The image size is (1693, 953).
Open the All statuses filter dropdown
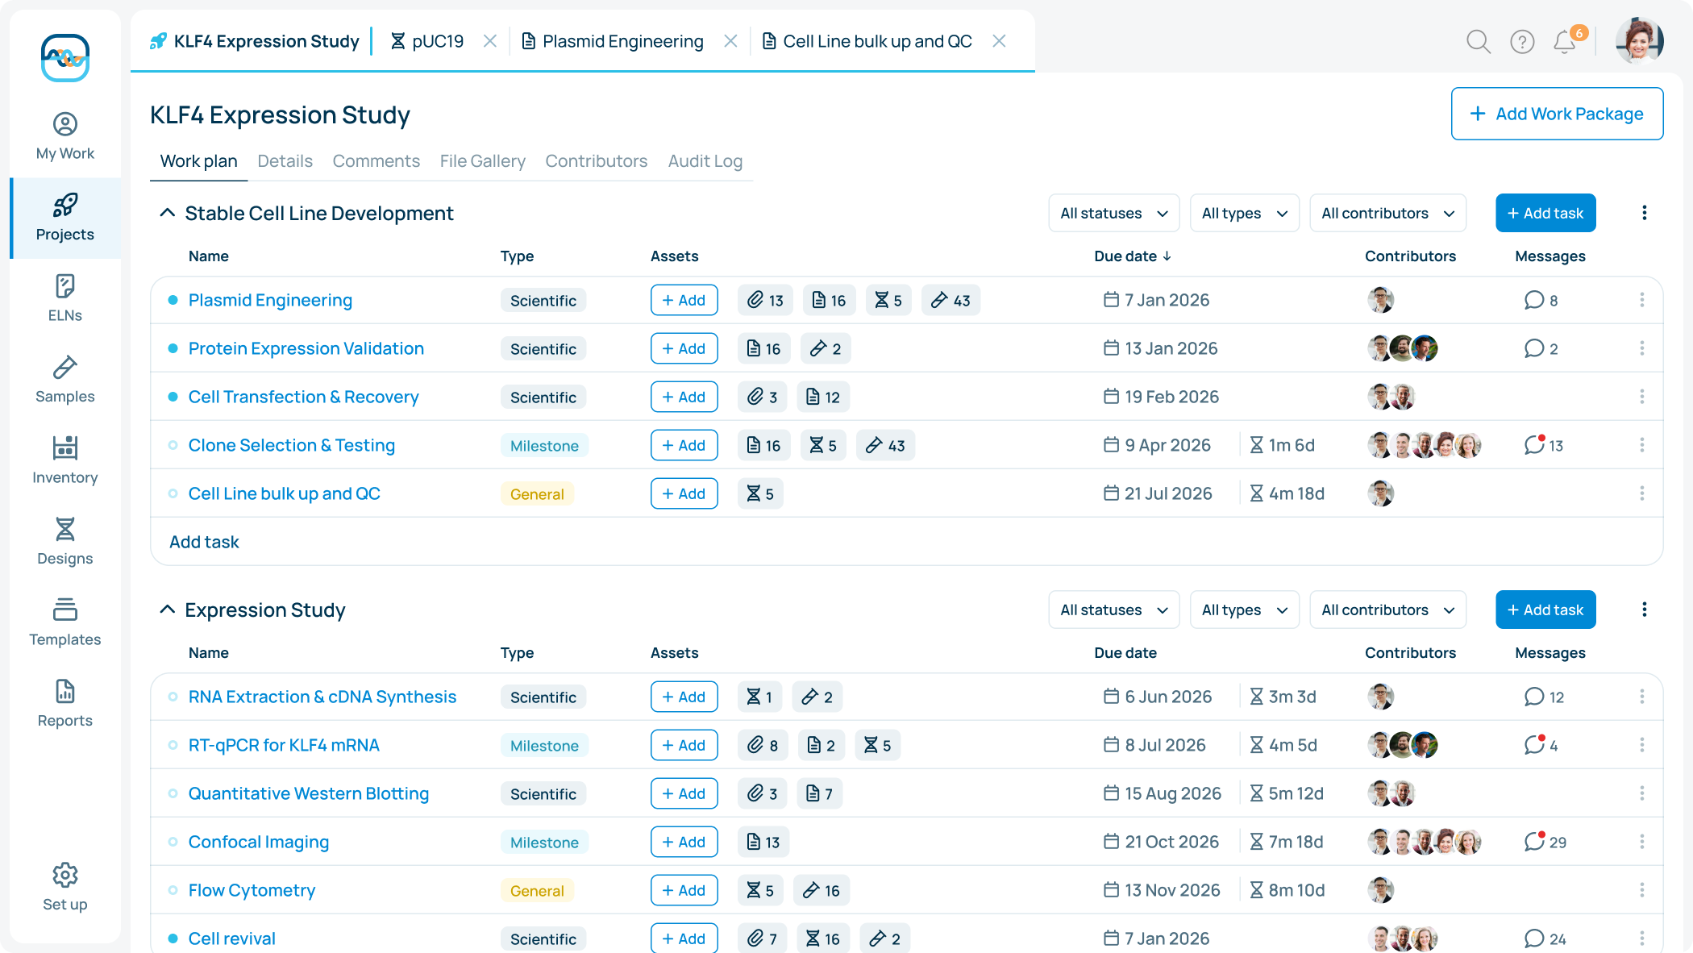(x=1113, y=213)
